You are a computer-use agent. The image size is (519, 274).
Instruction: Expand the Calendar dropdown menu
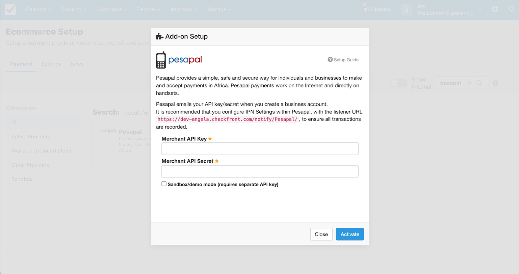pos(39,9)
